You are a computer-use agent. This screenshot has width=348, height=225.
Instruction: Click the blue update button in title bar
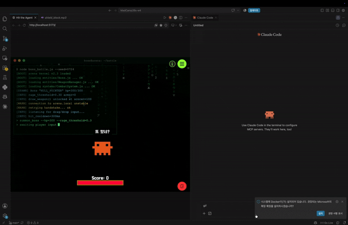(254, 11)
